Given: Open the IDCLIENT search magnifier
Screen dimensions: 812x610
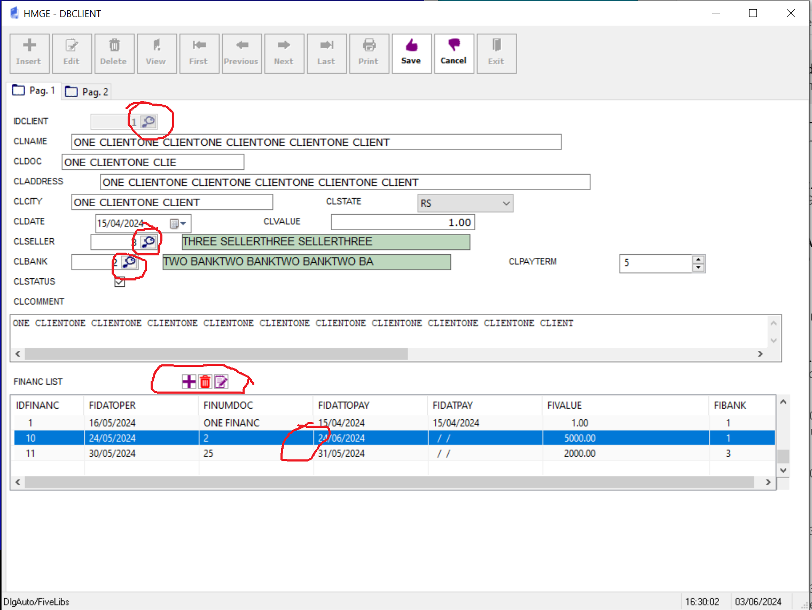Looking at the screenshot, I should point(149,122).
